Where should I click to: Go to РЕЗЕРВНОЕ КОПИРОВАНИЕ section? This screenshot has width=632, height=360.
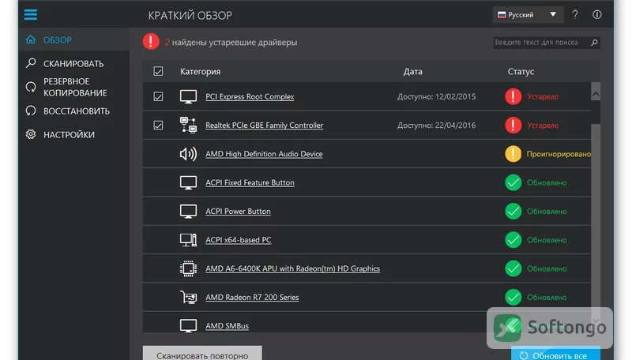[x=75, y=87]
